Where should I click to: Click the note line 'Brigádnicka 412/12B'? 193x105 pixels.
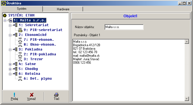pos(87,45)
